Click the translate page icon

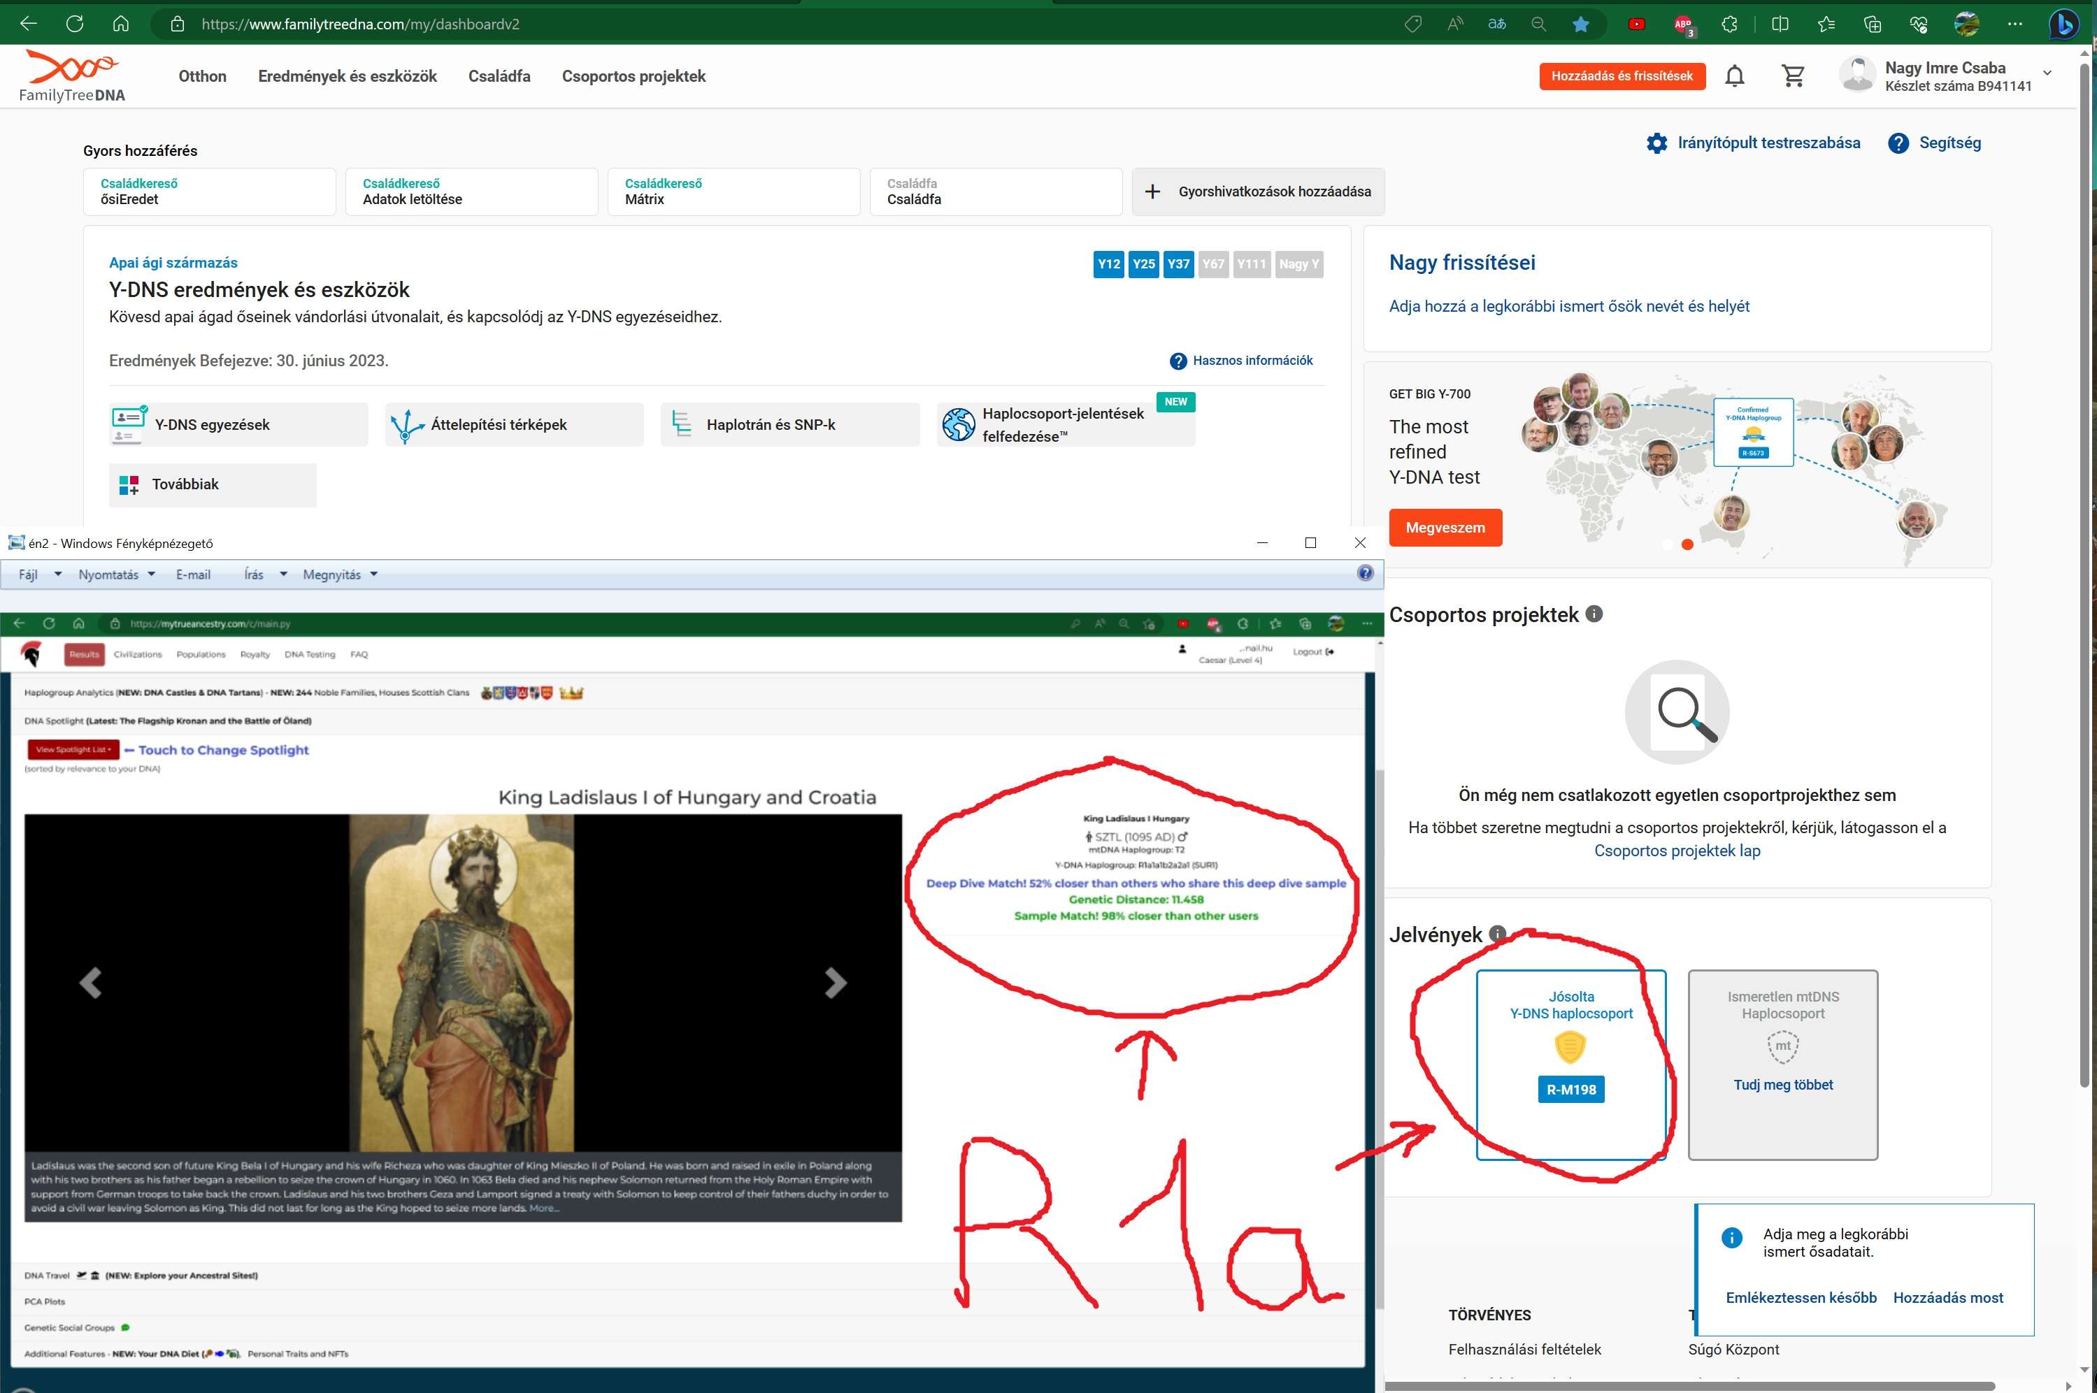pos(1497,24)
